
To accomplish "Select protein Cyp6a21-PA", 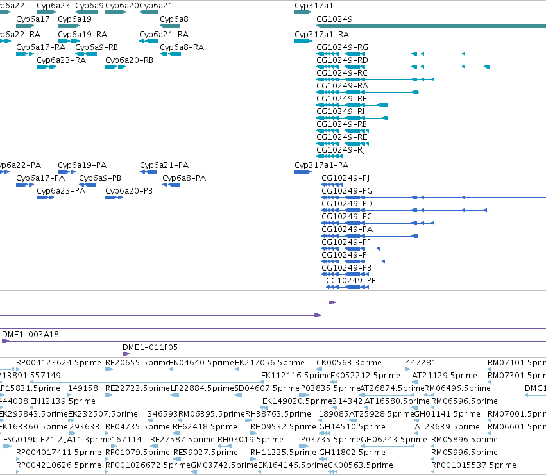I will pyautogui.click(x=164, y=165).
